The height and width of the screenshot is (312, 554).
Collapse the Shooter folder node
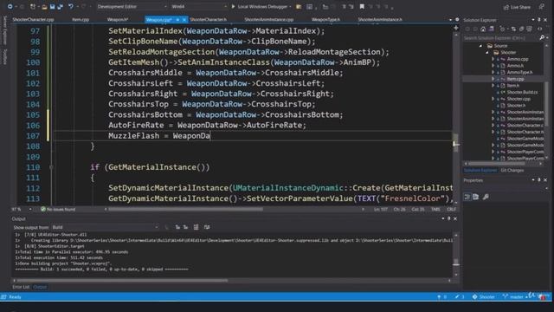[487, 52]
